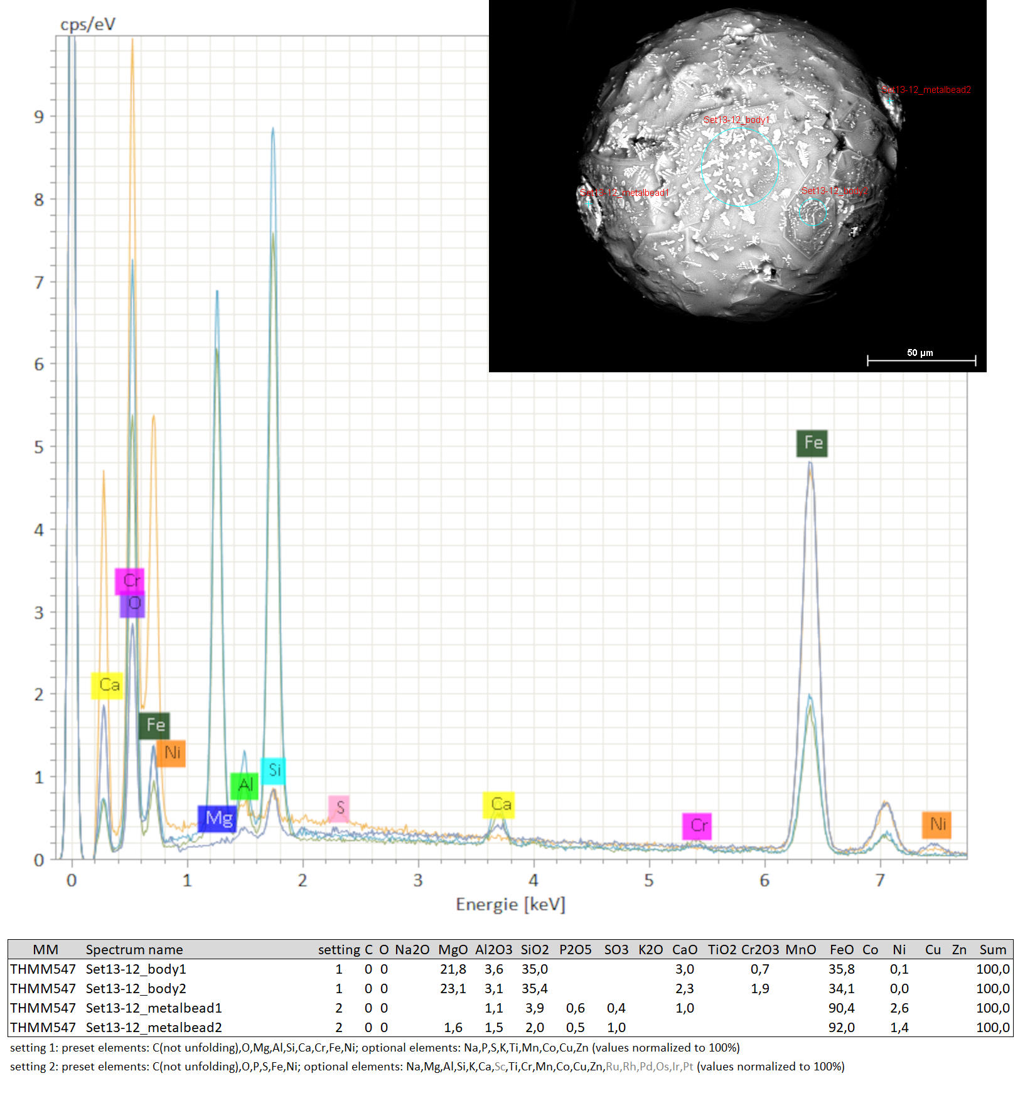The height and width of the screenshot is (1098, 1030).
Task: Click the Energie [keV] axis title
Action: click(x=510, y=905)
